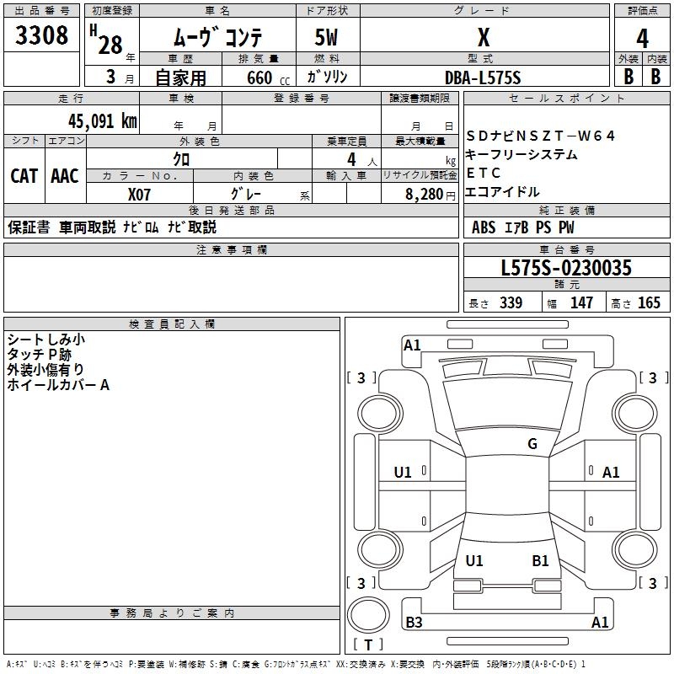Click the model code DBA-L575S
Screen dimensions: 674x674
click(483, 78)
